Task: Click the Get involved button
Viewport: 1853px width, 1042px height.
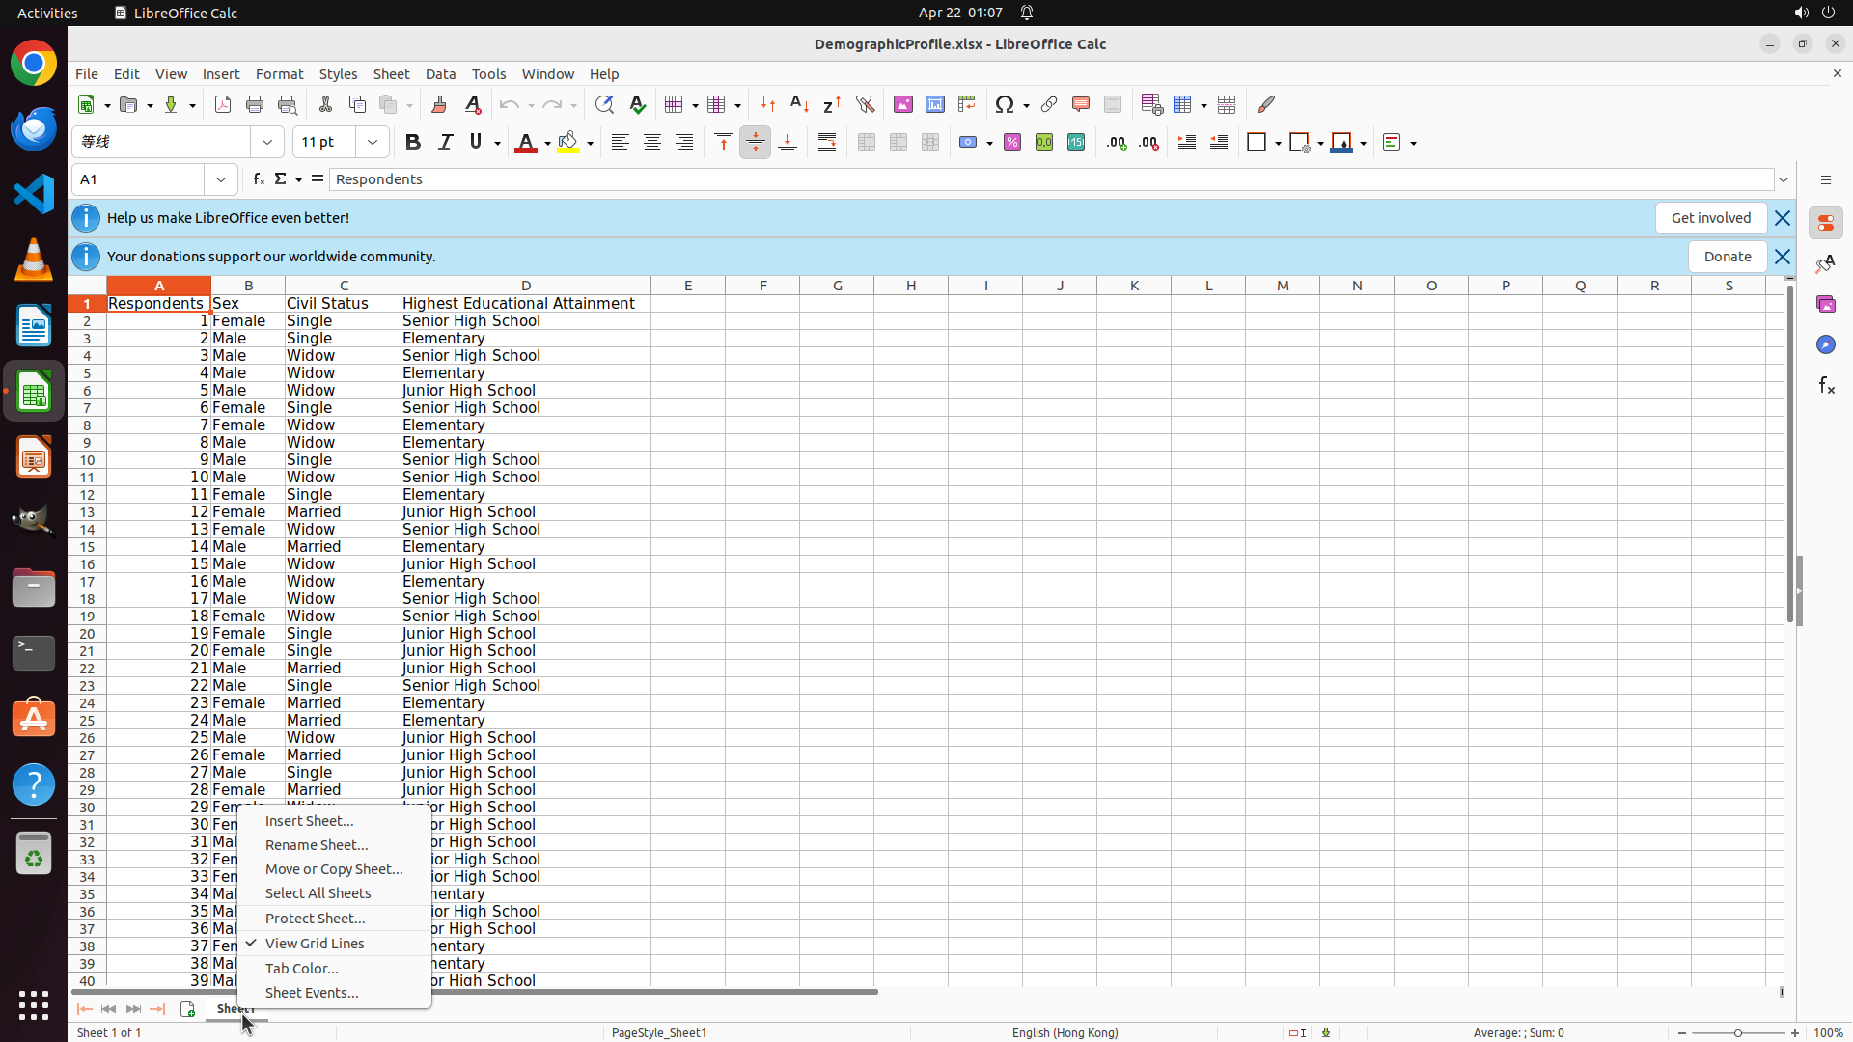Action: coord(1710,218)
